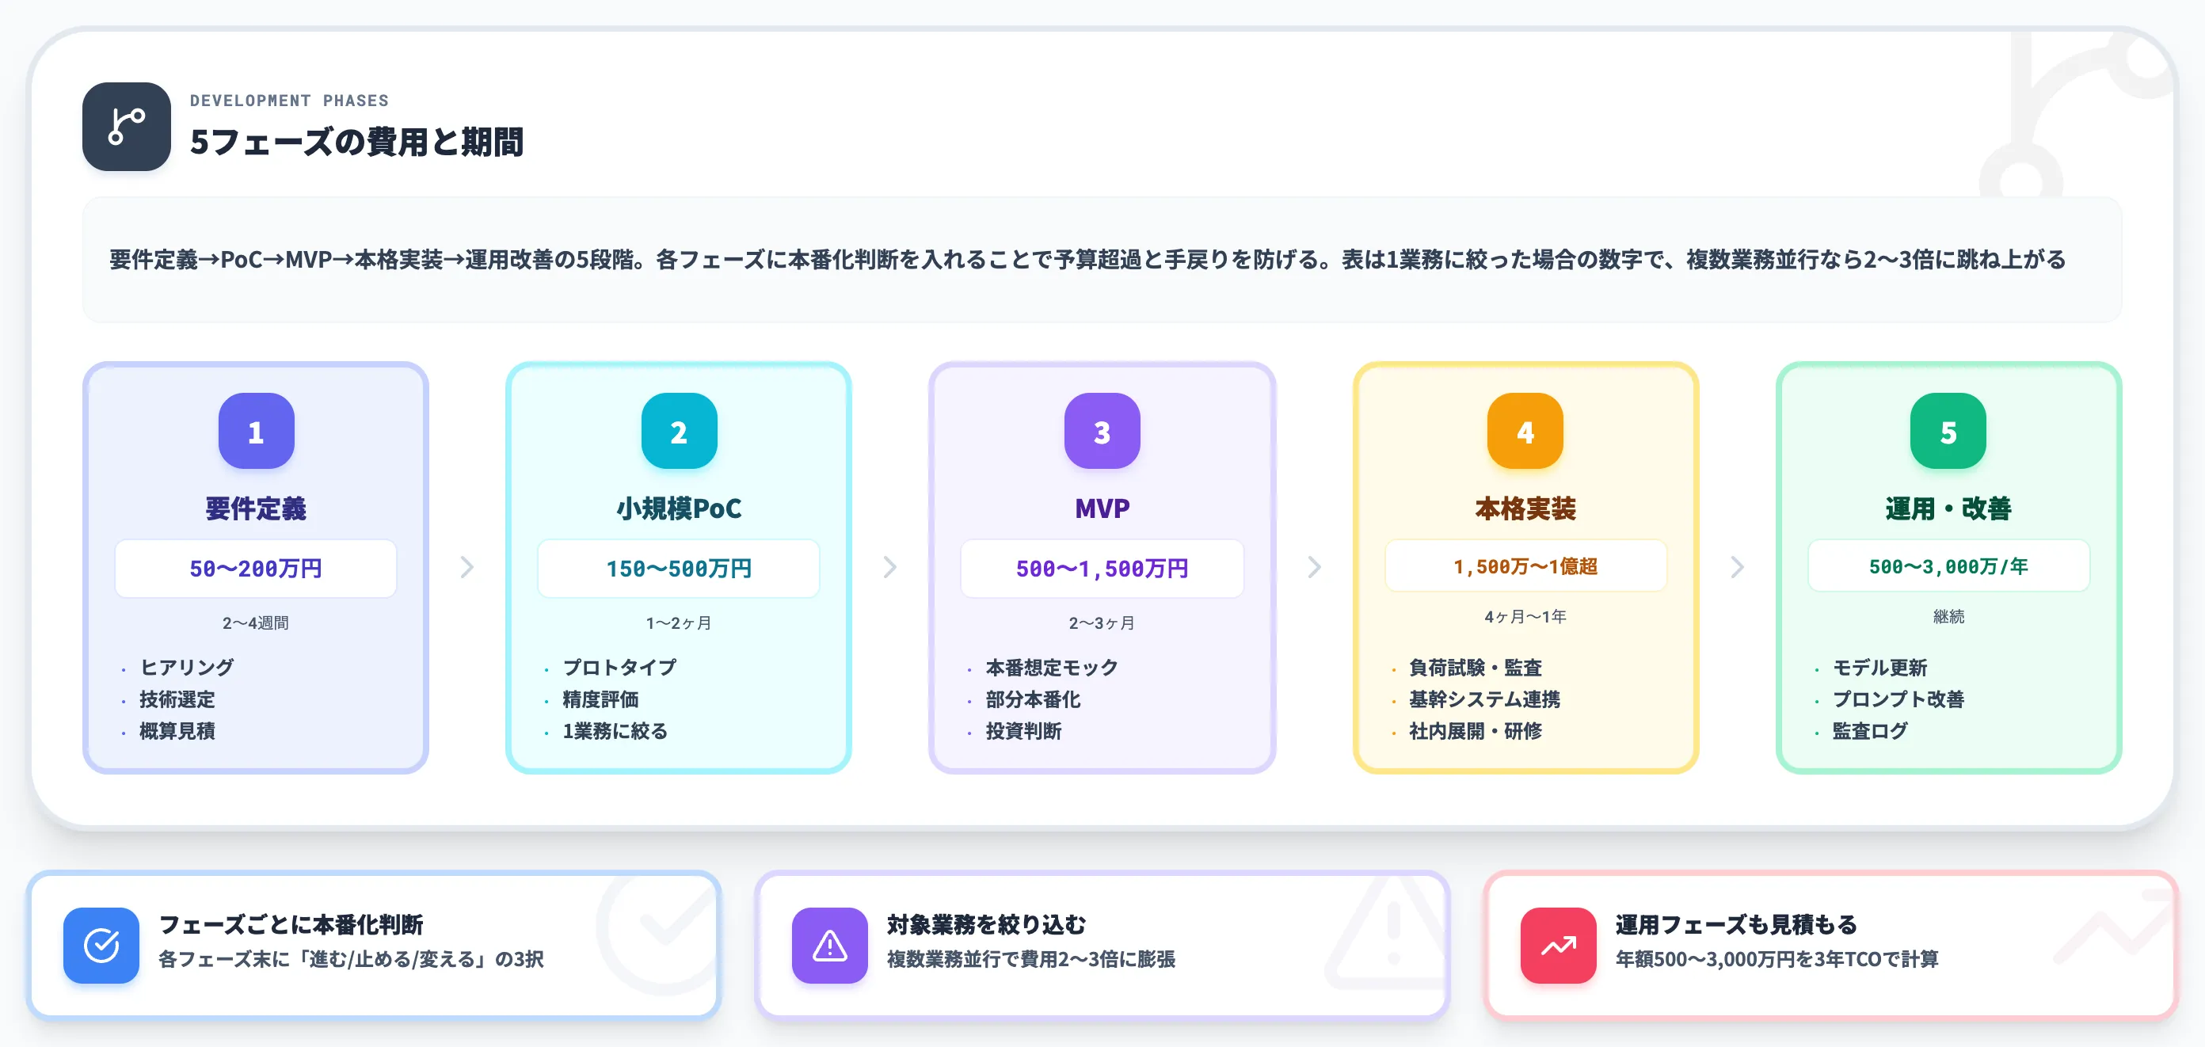This screenshot has width=2205, height=1047.
Task: Click the blue checkmark circle icon
Action: click(x=101, y=945)
